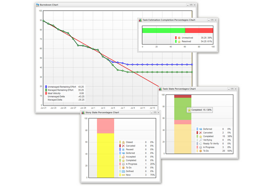
Task: Minimize the Burndown Chart window
Action: (188, 5)
